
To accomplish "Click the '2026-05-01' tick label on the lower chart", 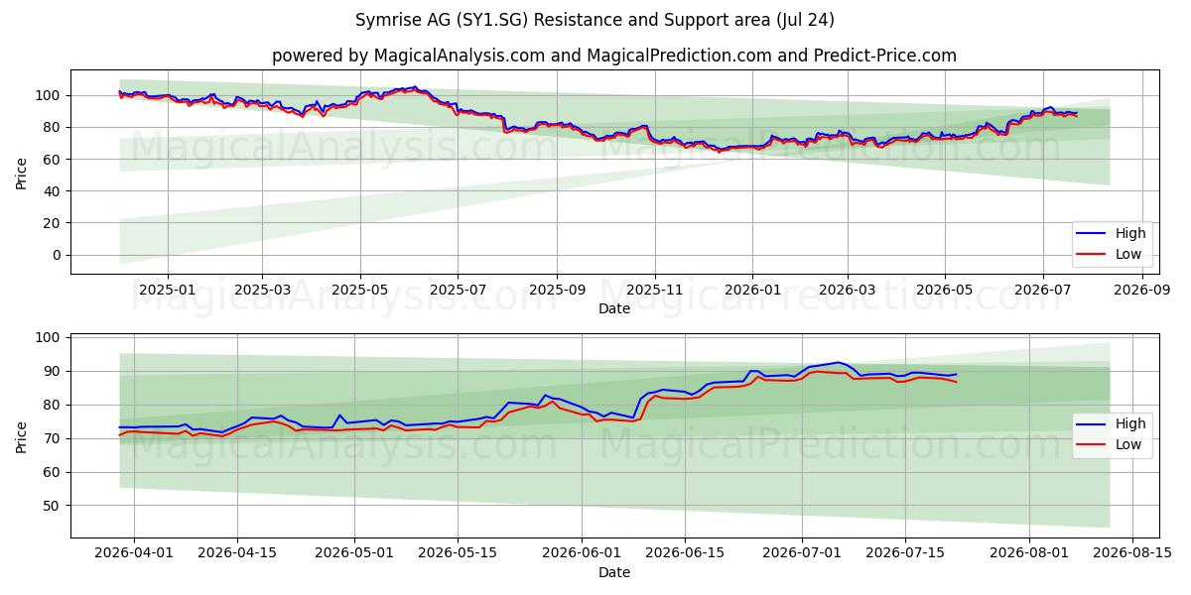I will tap(354, 552).
